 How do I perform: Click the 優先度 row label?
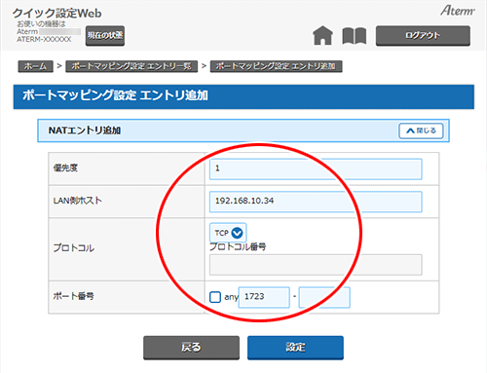65,168
